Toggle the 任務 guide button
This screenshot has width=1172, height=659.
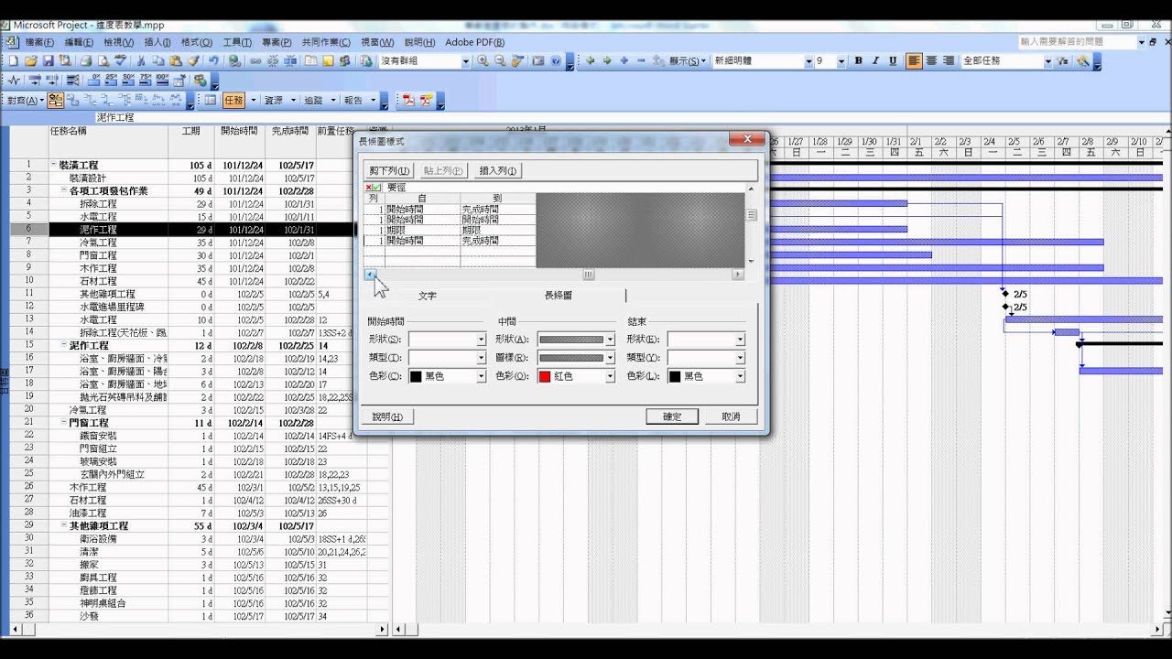233,100
